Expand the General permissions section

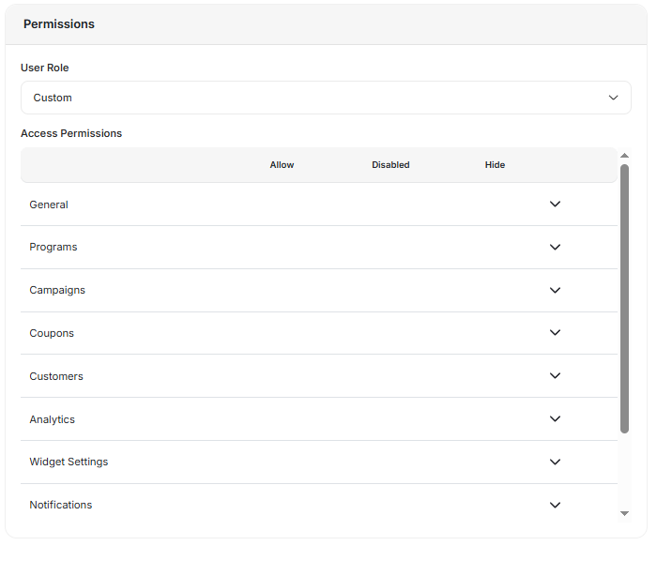[x=555, y=205]
